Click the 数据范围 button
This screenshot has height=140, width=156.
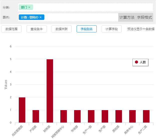click(12, 29)
